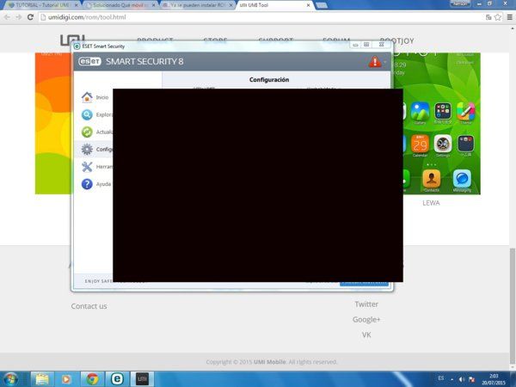
Task: Open the Windows Start menu
Action: tap(10, 379)
